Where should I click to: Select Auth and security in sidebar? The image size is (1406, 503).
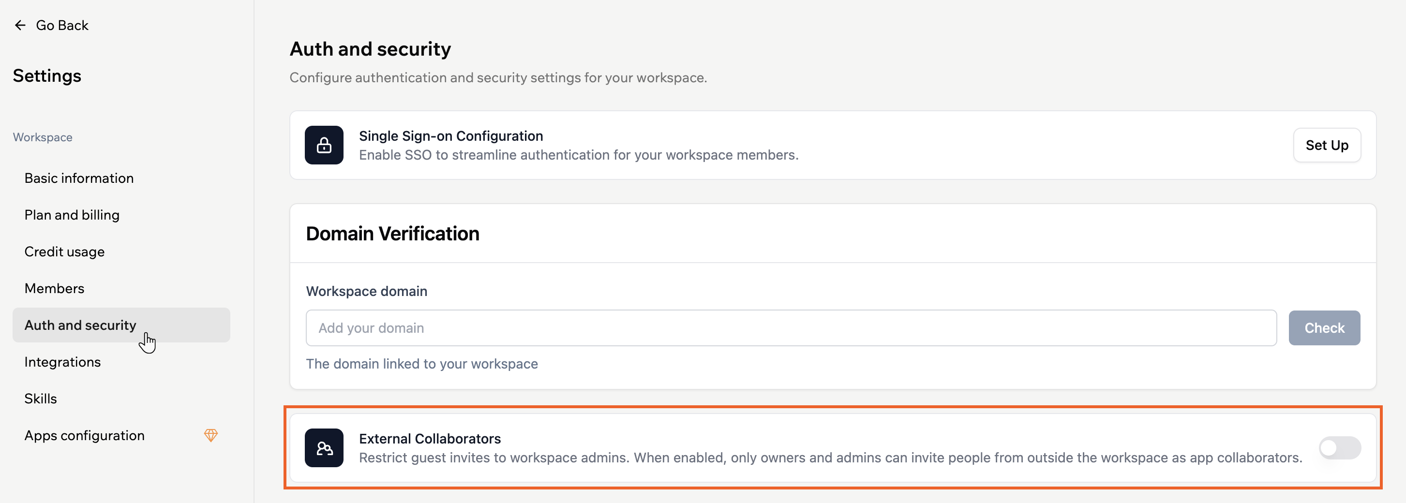pyautogui.click(x=121, y=325)
